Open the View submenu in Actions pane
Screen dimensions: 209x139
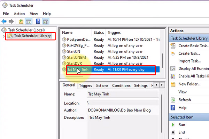pos(183,92)
